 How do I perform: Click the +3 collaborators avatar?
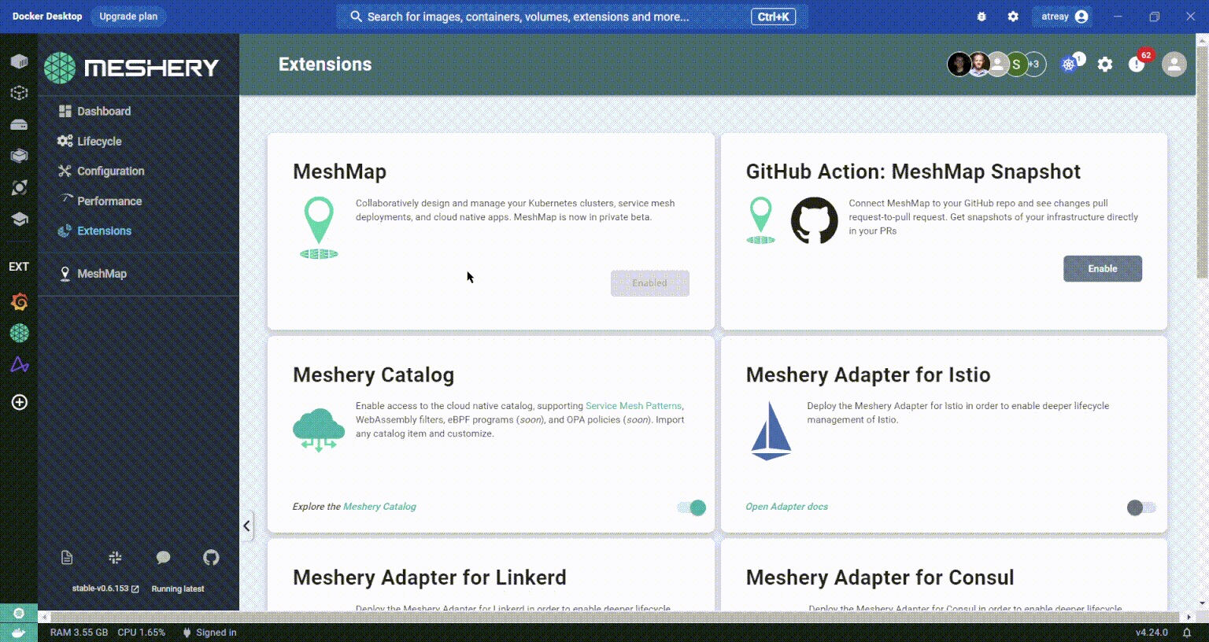(1036, 65)
